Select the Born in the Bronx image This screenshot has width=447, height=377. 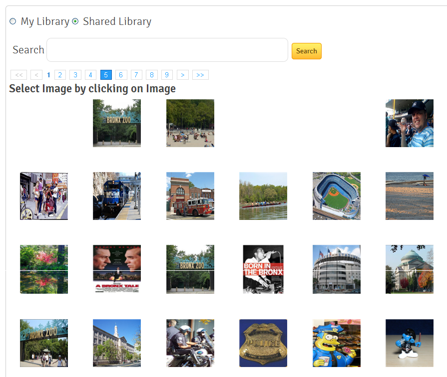point(263,269)
